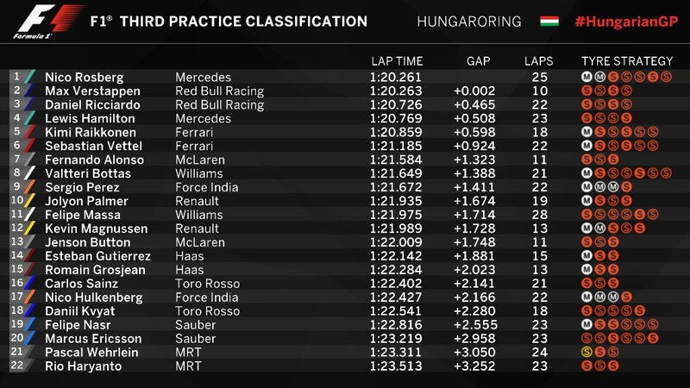This screenshot has width=690, height=388.
Task: Click the yellow team stripe beside Jolyon Palmer
Action: click(28, 201)
